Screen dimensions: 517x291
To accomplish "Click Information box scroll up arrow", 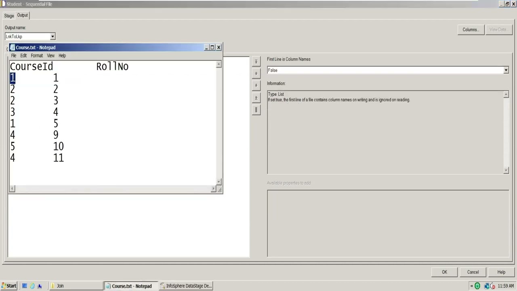I will [506, 95].
